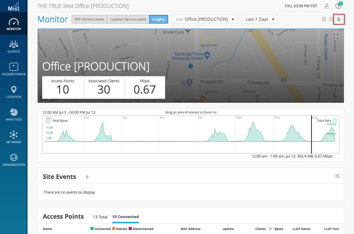The width and height of the screenshot is (354, 234).
Task: Switch to WiFi Service Levels tab
Action: pyautogui.click(x=89, y=19)
